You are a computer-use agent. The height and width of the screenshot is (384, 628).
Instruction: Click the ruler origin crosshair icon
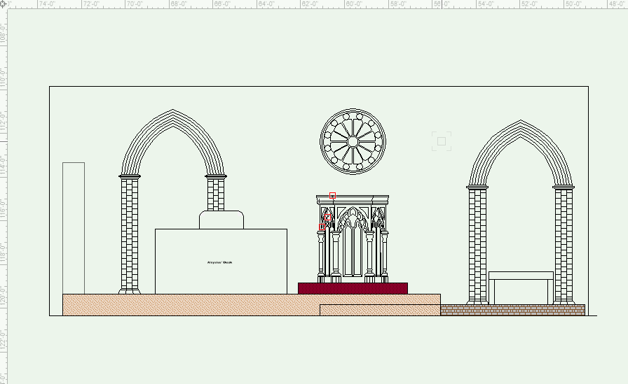click(4, 3)
